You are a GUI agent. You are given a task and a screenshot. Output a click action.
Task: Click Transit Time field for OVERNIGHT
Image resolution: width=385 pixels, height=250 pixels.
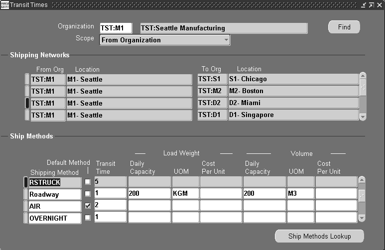point(111,217)
